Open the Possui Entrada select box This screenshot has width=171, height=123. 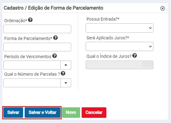point(120,28)
